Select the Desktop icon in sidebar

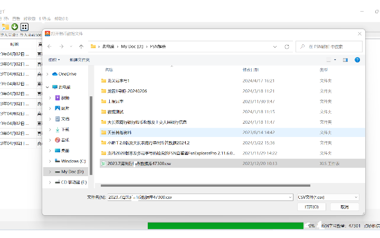58,151
